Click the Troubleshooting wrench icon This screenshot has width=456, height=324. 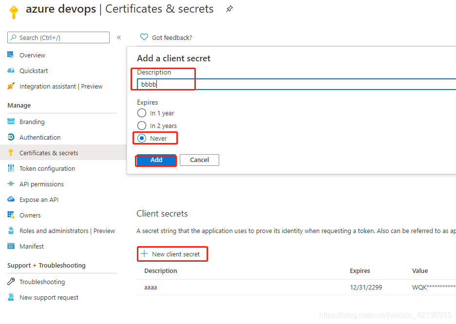point(11,281)
